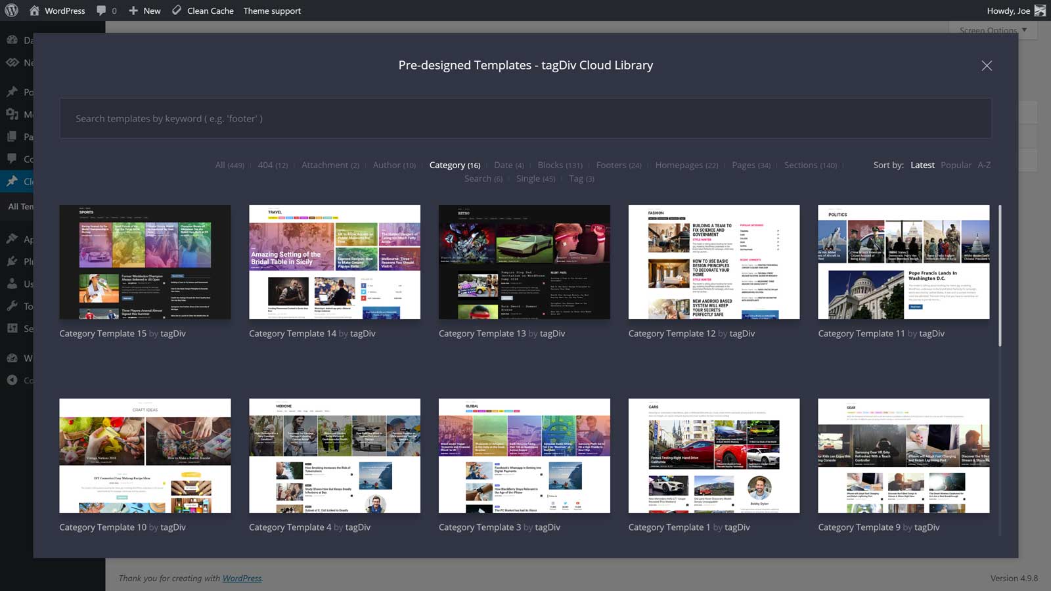The height and width of the screenshot is (591, 1051).
Task: Click the Pages icon in the sidebar
Action: pos(12,137)
